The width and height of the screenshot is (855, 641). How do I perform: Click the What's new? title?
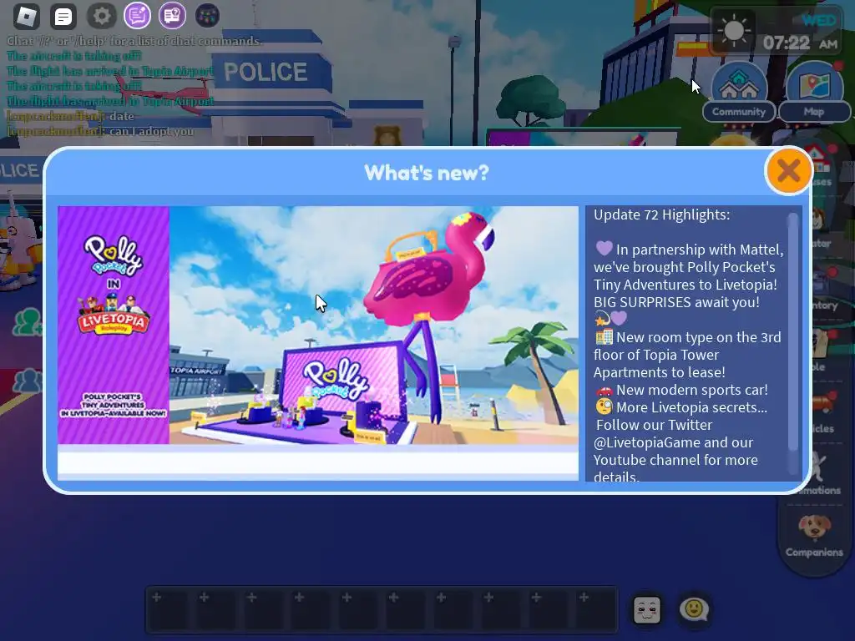(x=427, y=173)
